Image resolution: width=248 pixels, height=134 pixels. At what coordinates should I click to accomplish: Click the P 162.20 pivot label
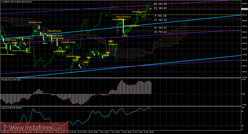[x=160, y=16]
